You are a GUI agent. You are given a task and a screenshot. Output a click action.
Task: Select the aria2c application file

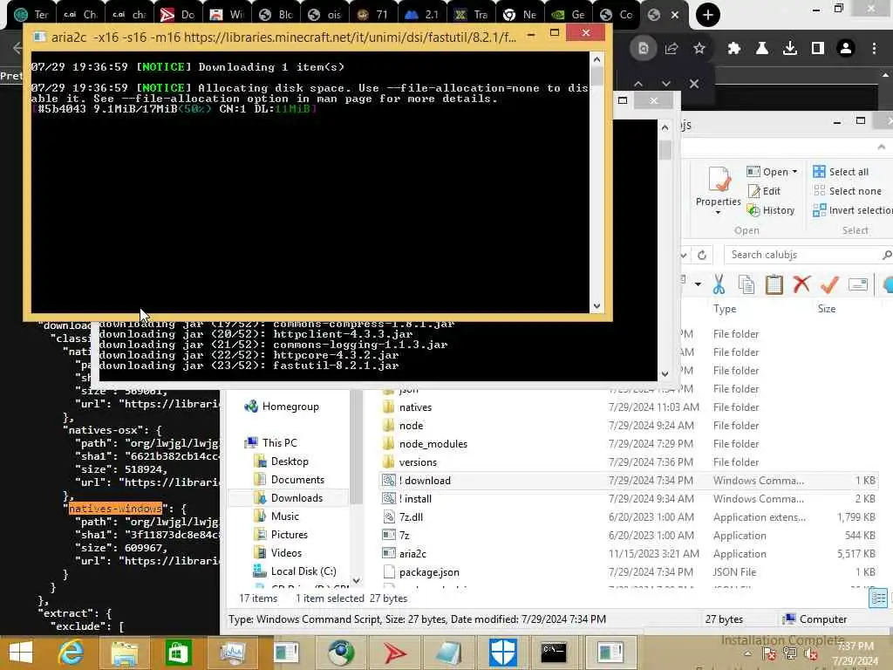(x=412, y=553)
